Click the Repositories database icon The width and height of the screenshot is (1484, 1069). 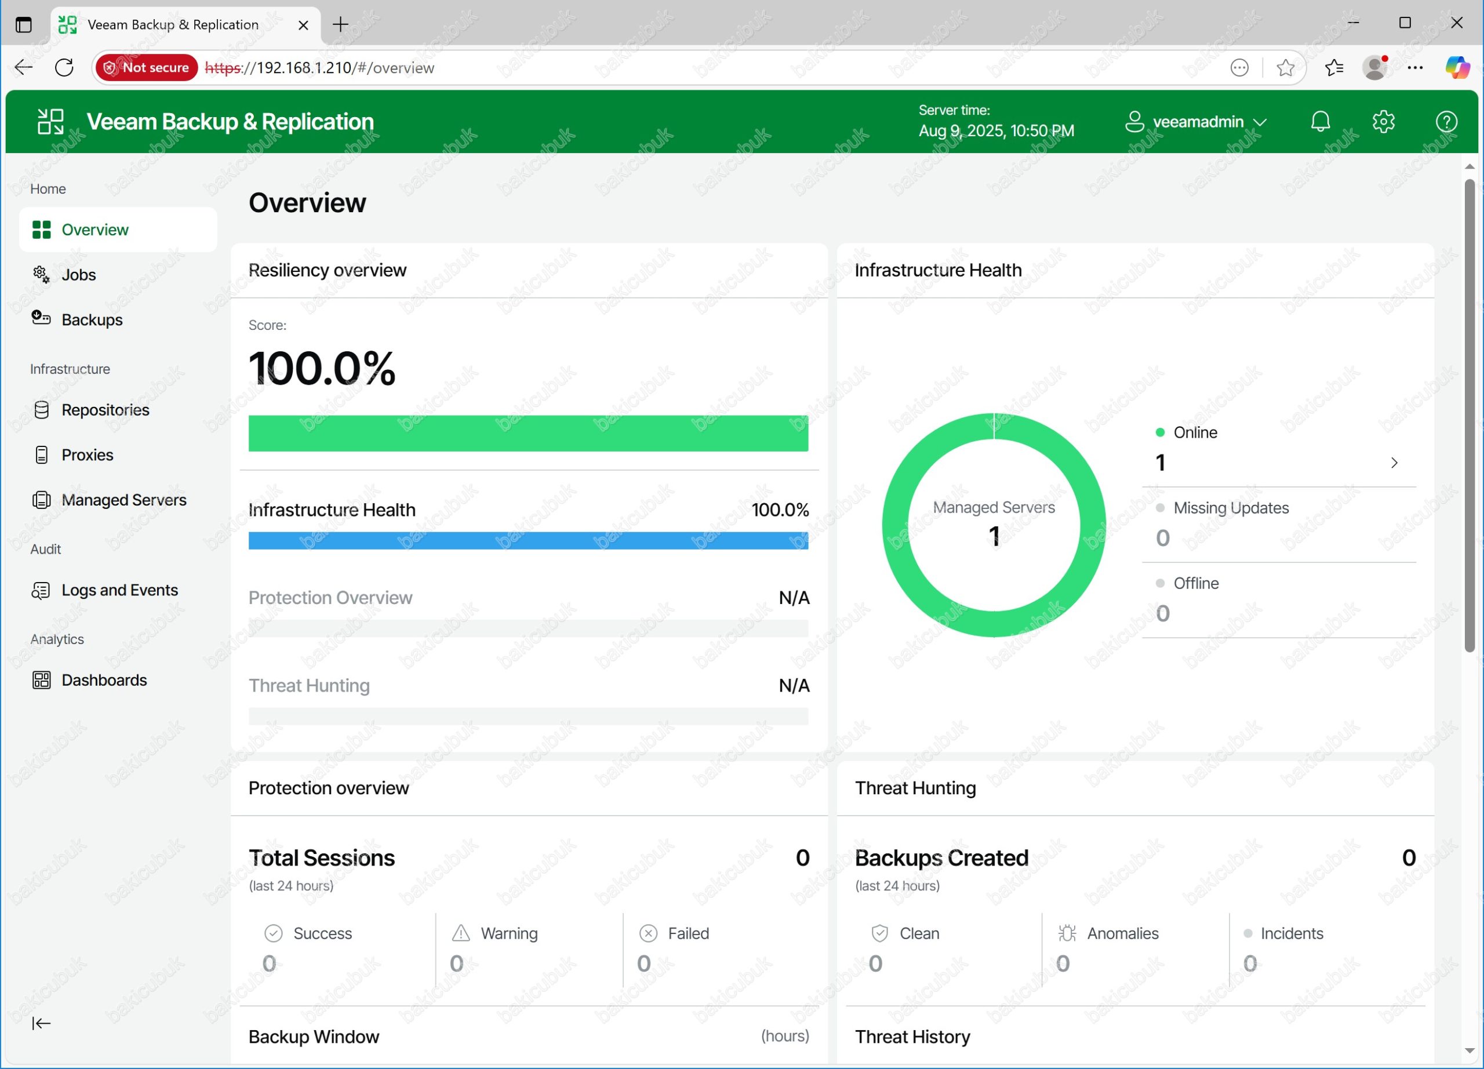click(x=41, y=409)
